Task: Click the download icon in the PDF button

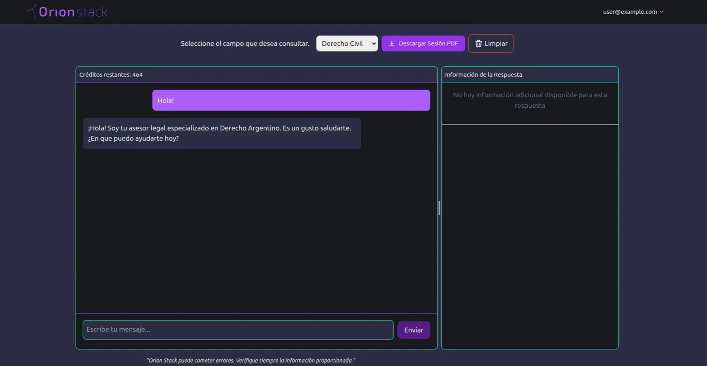Action: (392, 44)
